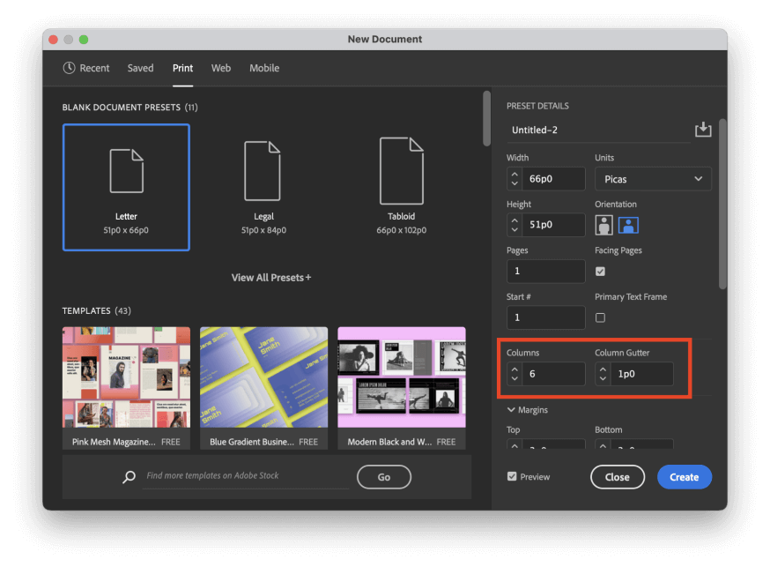
Task: Toggle the Facing Pages checkbox
Action: (600, 272)
